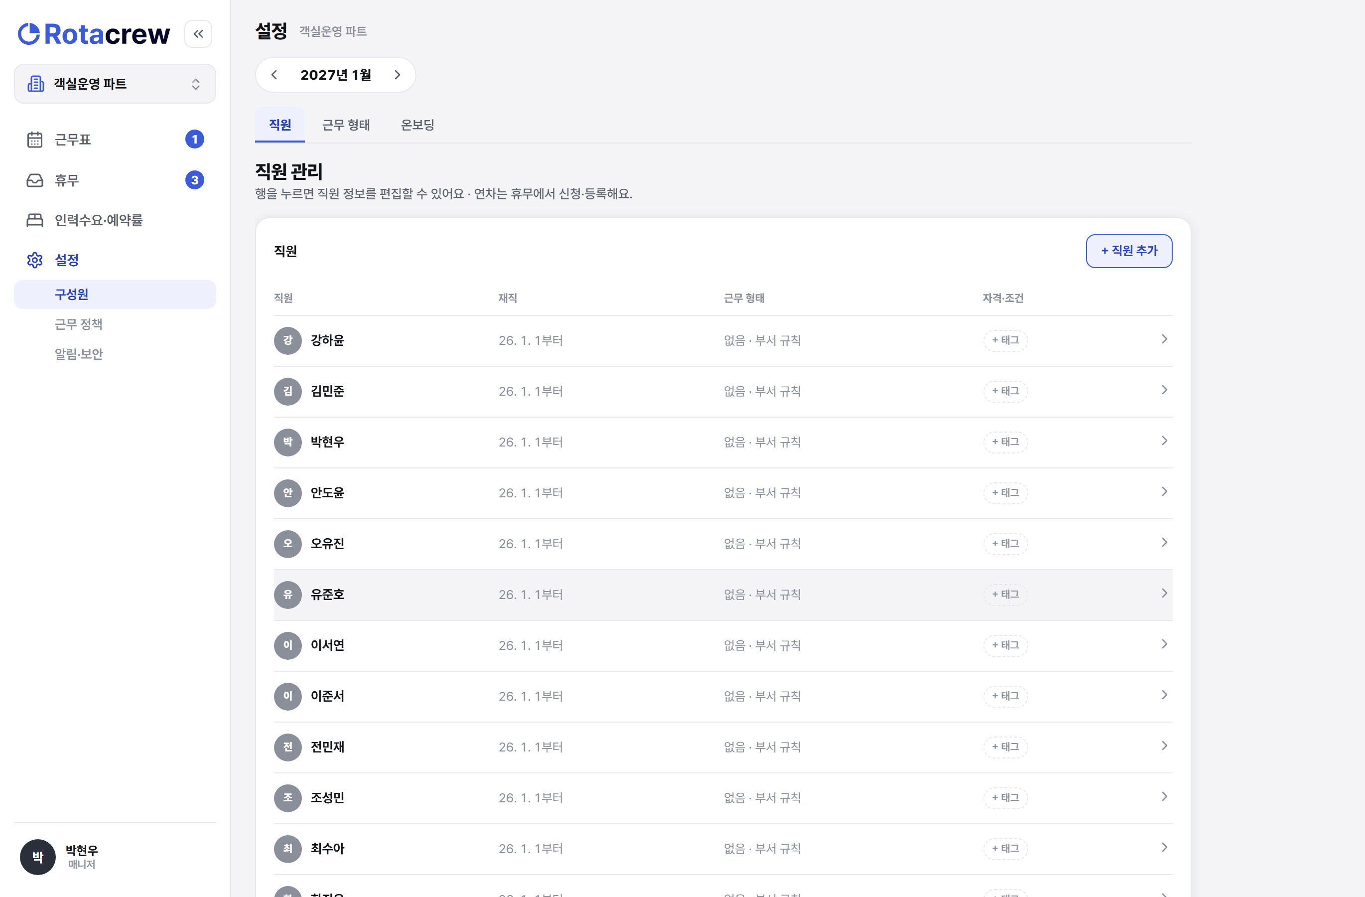The width and height of the screenshot is (1365, 897).
Task: Click 강하윤 avatar icon
Action: [x=288, y=340]
